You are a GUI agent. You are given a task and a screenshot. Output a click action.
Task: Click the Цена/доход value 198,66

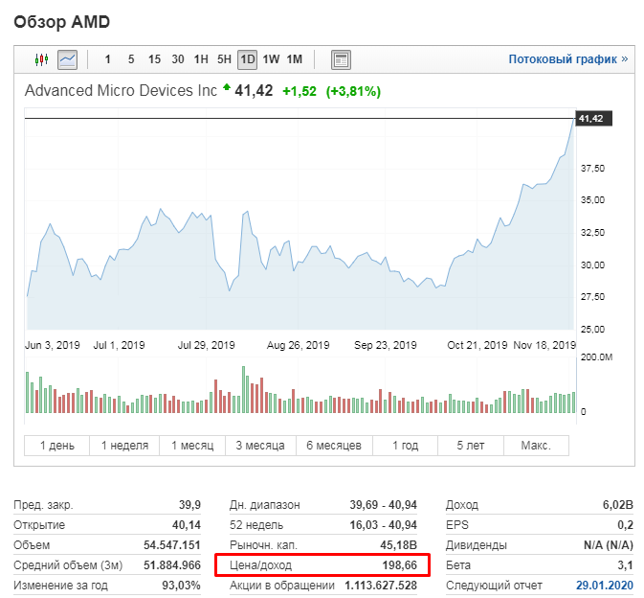(400, 565)
